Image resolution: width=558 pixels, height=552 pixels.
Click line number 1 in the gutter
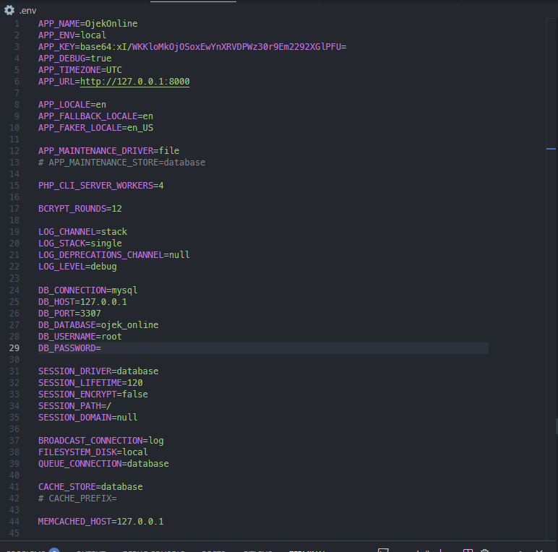pos(17,24)
